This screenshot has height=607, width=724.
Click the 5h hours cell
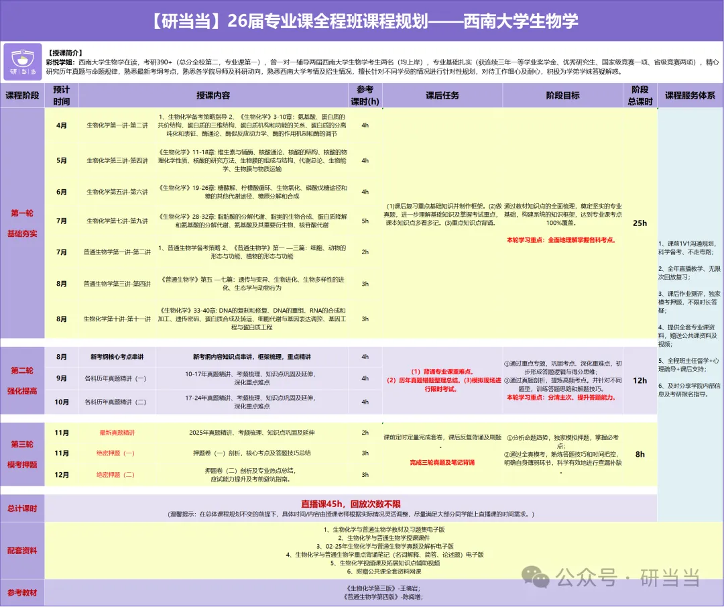[x=365, y=221]
